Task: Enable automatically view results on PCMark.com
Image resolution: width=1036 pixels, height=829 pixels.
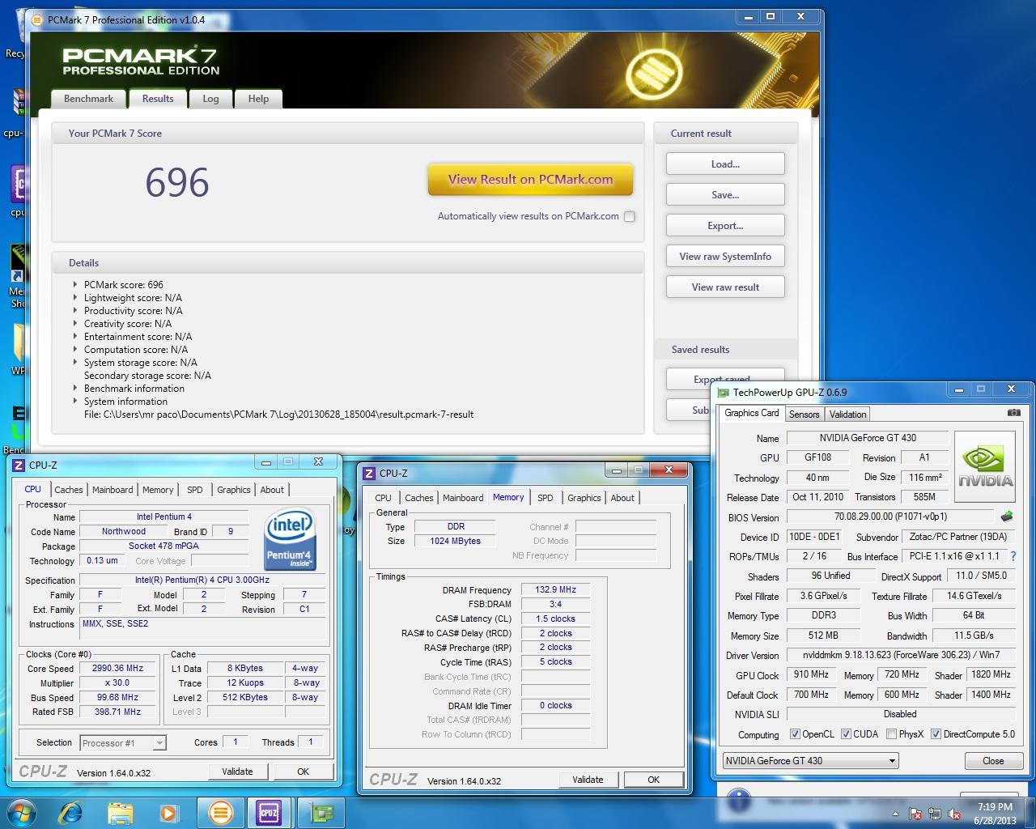Action: (x=630, y=216)
